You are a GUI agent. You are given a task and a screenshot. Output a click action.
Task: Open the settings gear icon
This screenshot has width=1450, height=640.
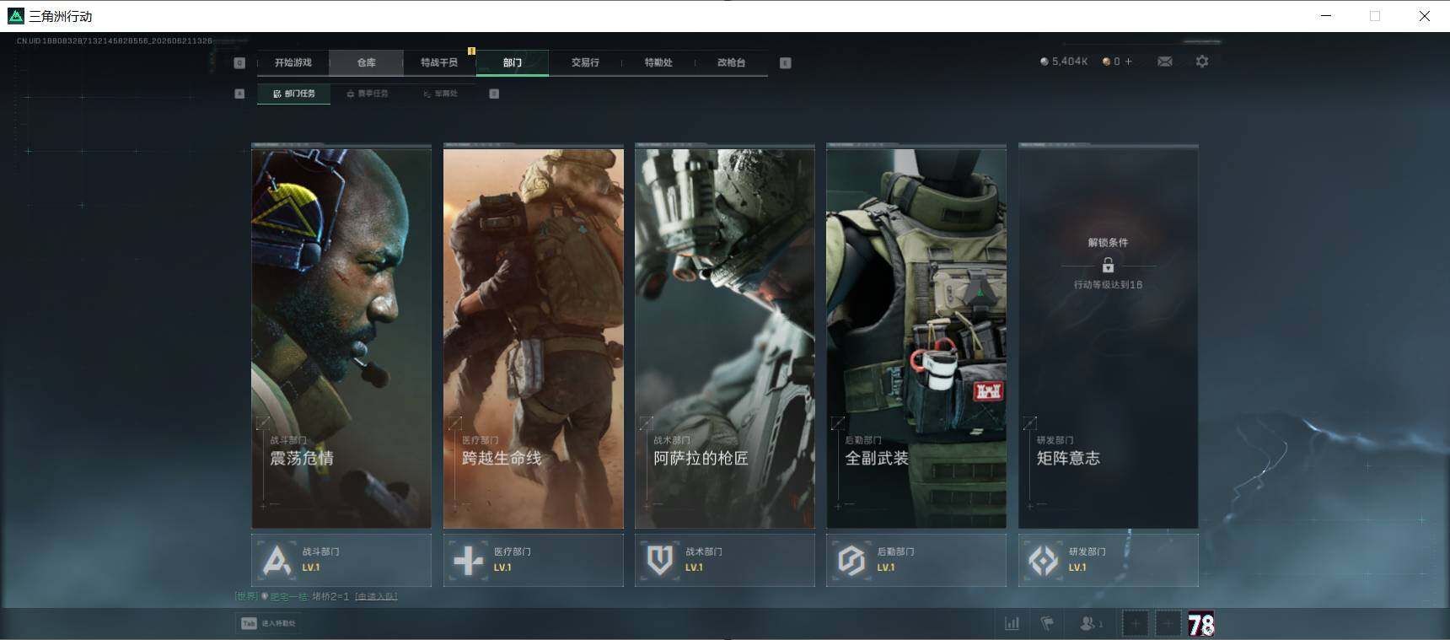(1202, 62)
